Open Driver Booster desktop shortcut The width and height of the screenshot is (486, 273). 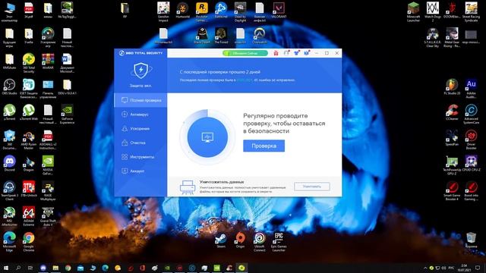click(471, 140)
